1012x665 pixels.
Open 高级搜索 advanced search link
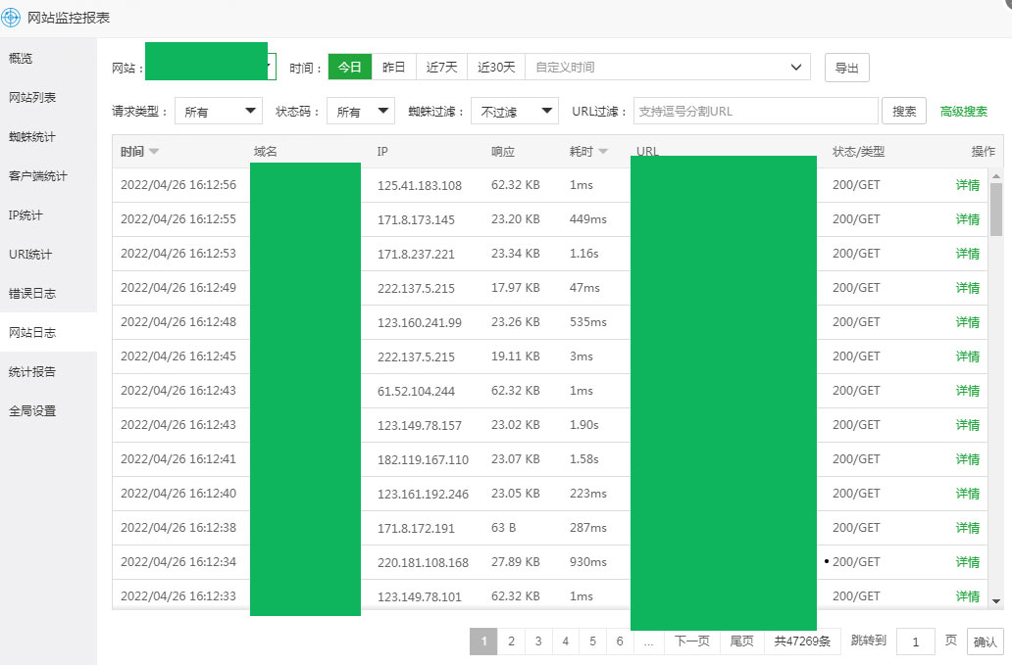point(964,112)
